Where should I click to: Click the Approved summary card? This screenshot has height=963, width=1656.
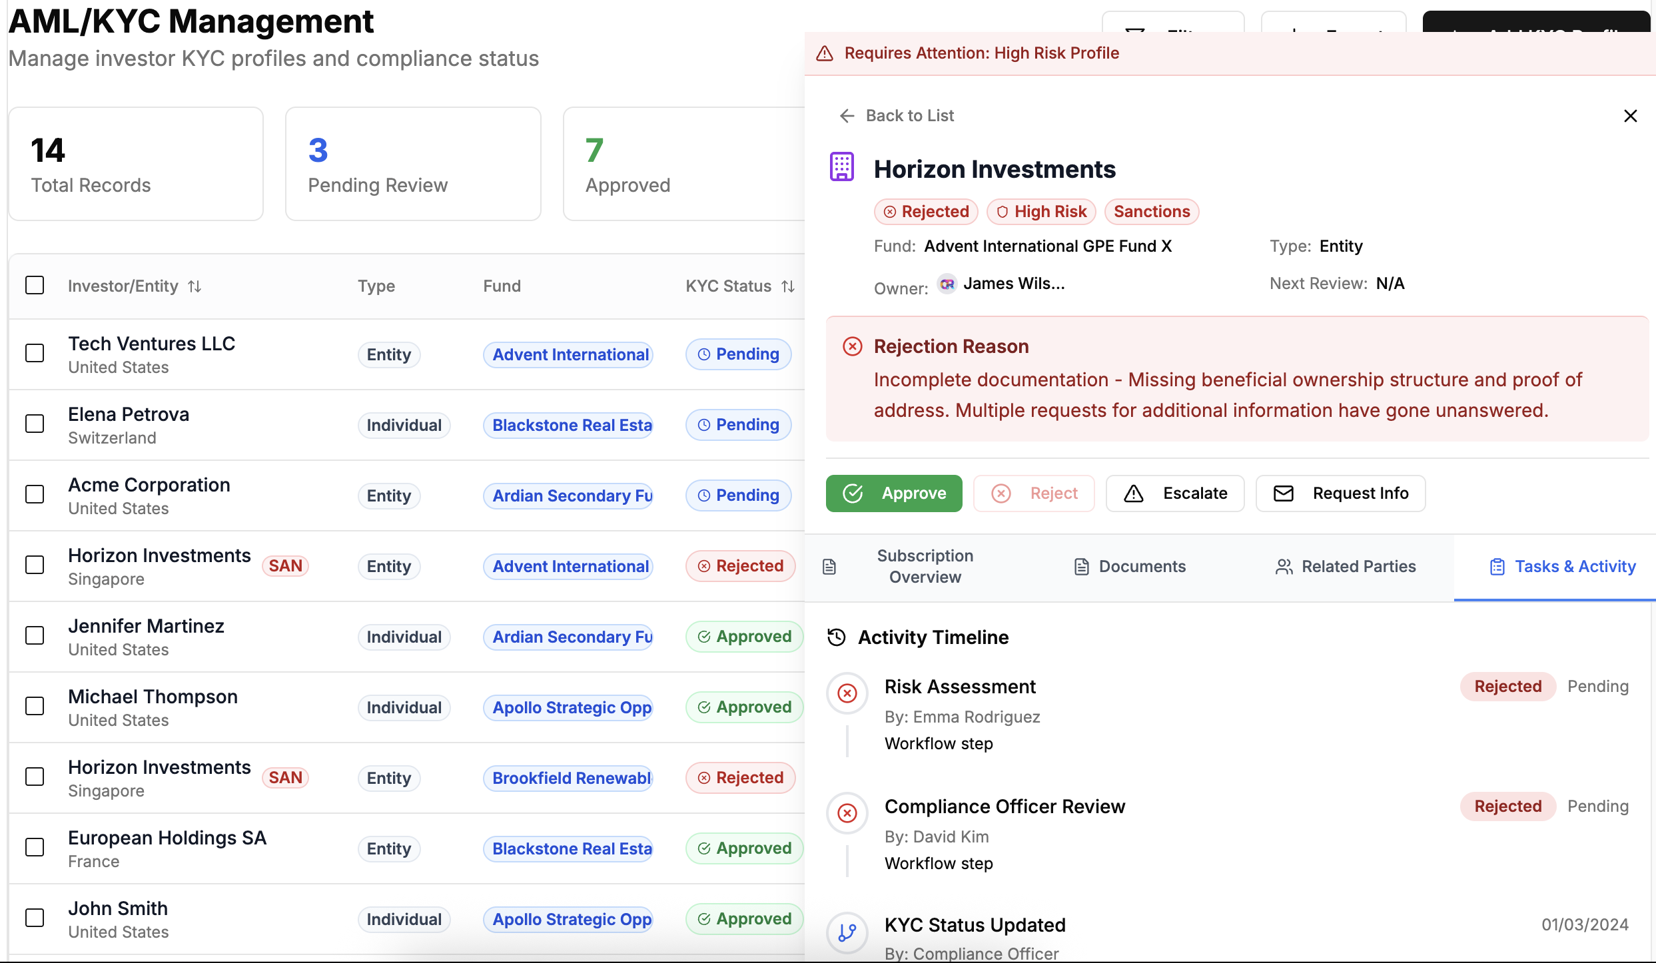coord(684,164)
